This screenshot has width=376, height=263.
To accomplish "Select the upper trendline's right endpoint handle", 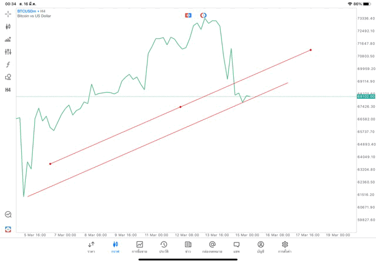I will click(311, 50).
